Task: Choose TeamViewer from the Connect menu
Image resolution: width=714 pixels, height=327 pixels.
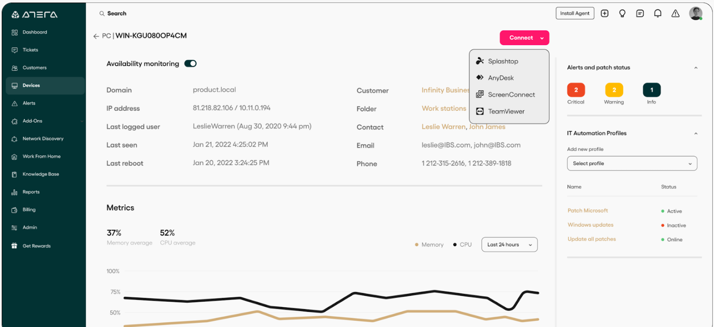Action: click(506, 112)
